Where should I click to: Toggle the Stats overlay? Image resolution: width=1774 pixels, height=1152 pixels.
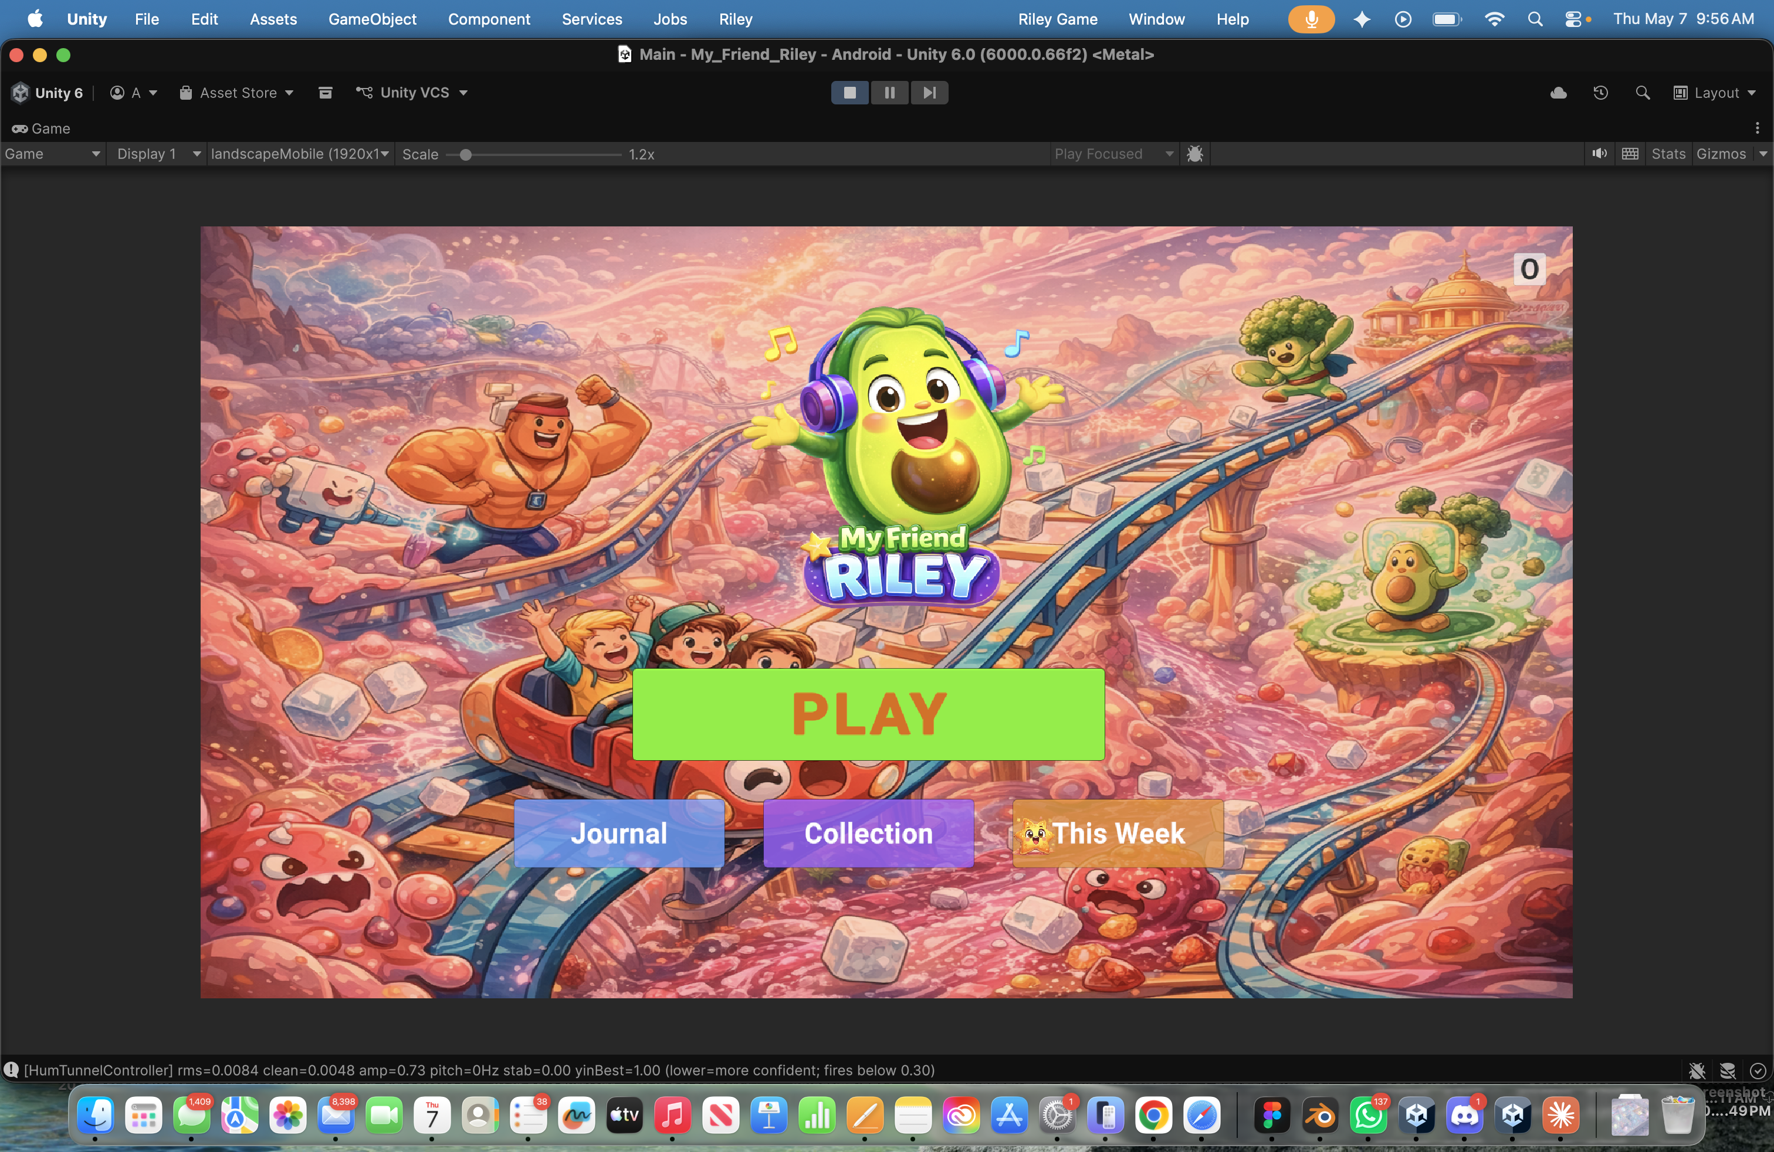(x=1668, y=154)
